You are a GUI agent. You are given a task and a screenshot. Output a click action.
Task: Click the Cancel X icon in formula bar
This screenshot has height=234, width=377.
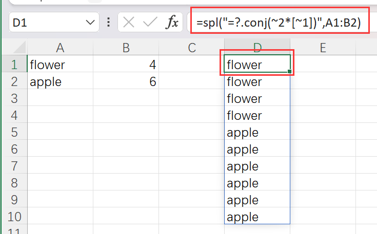130,23
